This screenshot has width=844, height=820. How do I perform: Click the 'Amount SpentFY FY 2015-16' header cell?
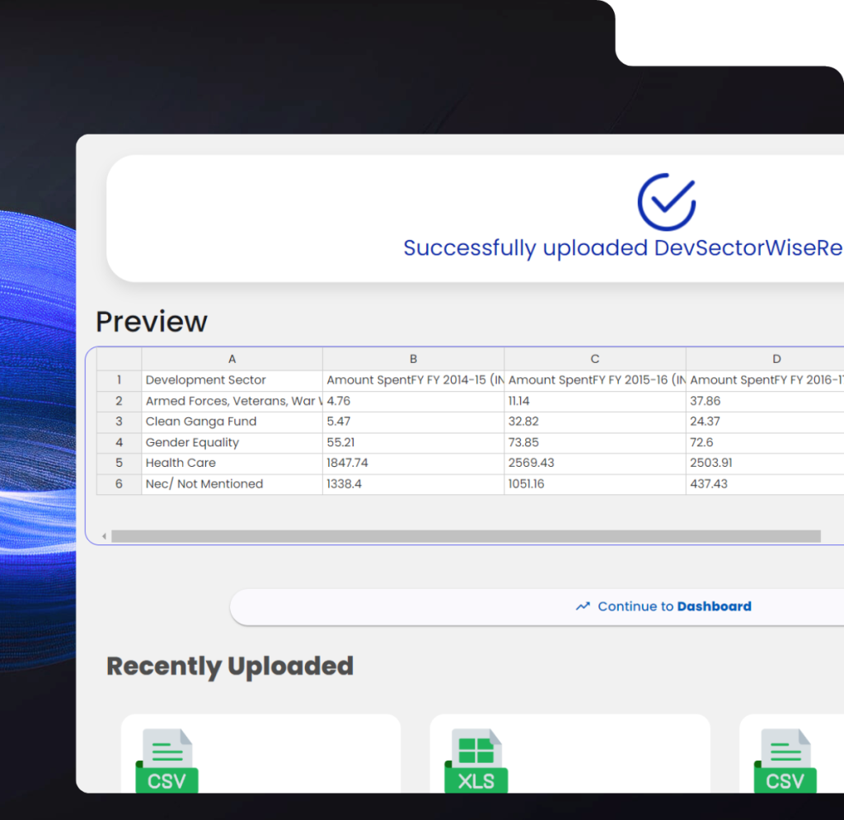click(595, 380)
